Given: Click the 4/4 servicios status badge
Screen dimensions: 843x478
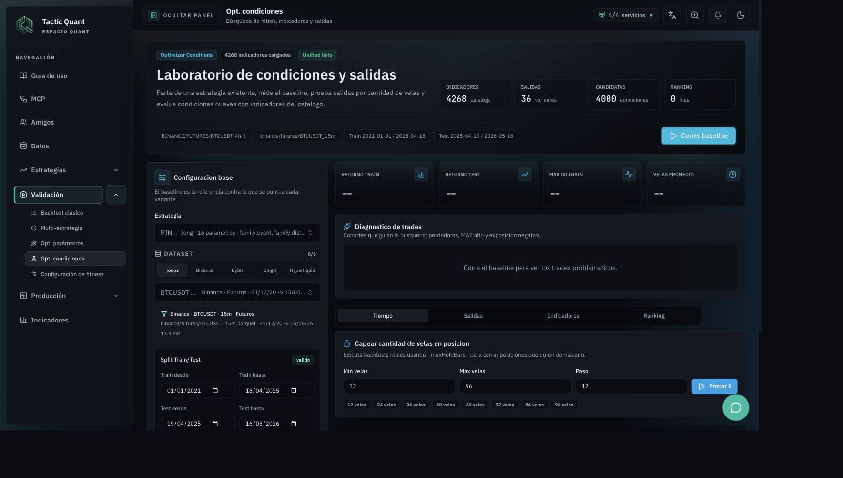Looking at the screenshot, I should click(x=626, y=15).
